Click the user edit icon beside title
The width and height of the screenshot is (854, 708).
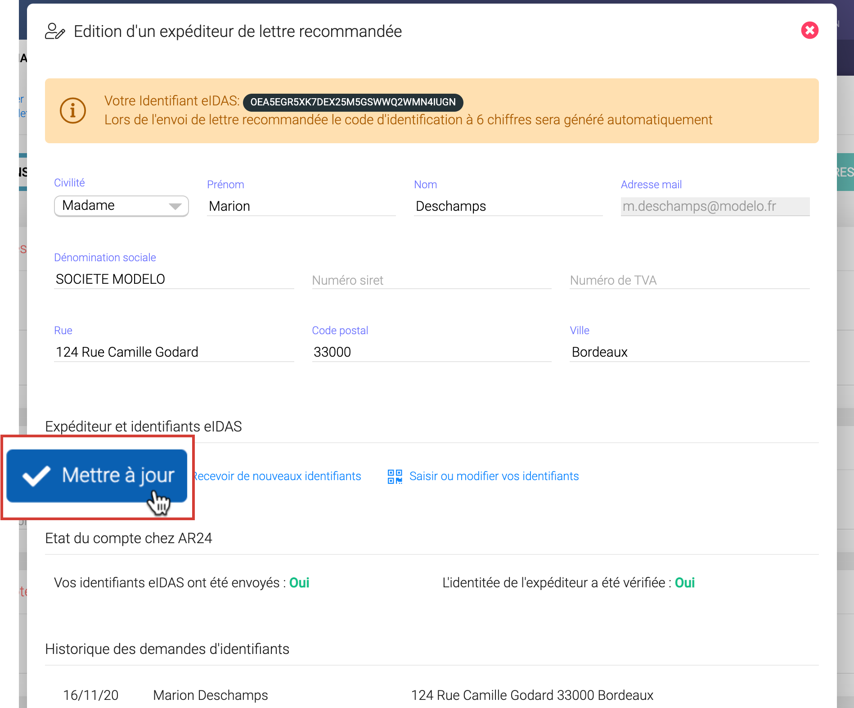[x=55, y=32]
